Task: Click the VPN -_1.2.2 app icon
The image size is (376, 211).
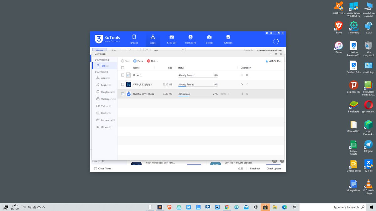Action: pos(128,84)
